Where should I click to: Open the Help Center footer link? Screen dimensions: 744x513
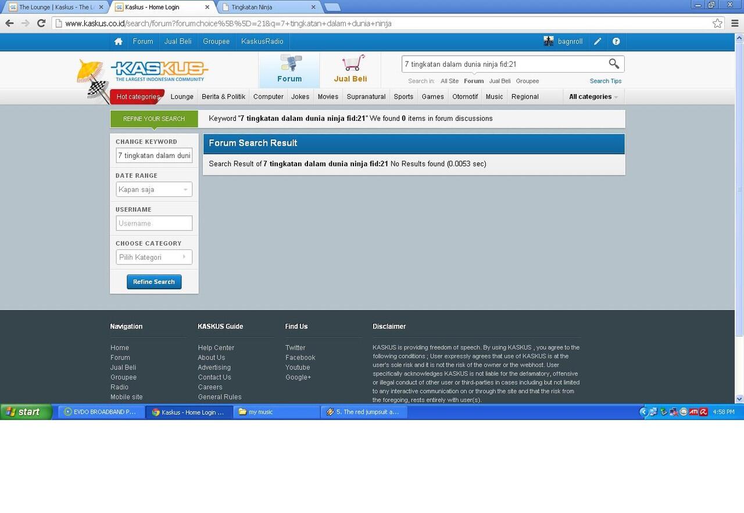click(x=216, y=348)
